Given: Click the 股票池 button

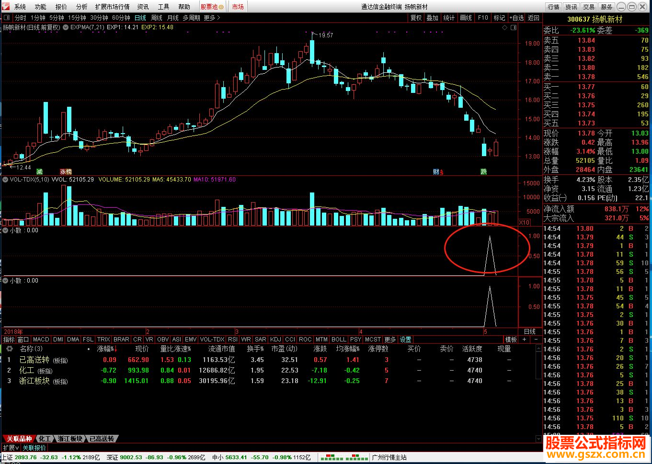Looking at the screenshot, I should [x=212, y=7].
